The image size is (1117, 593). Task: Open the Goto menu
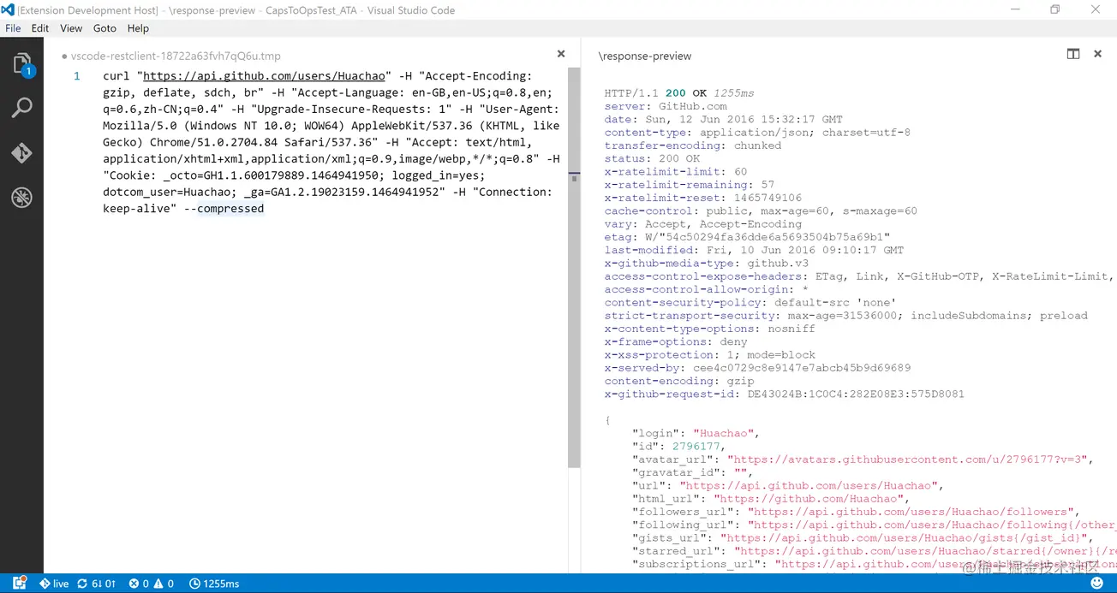pos(105,28)
